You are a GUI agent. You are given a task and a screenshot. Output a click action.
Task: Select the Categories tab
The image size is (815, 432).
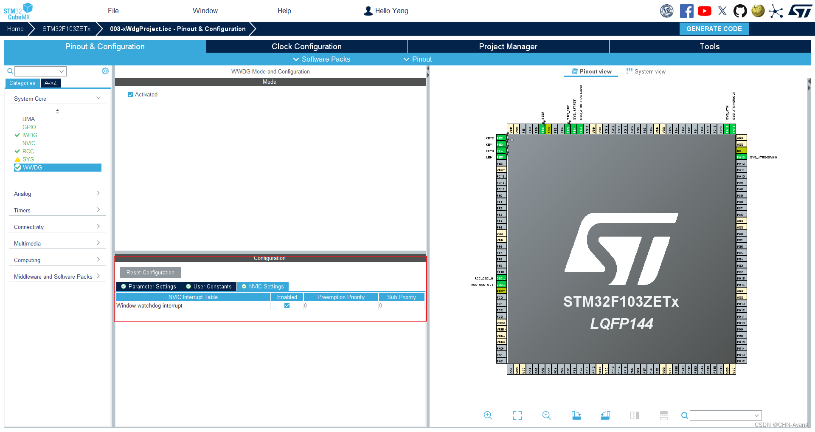pyautogui.click(x=22, y=83)
